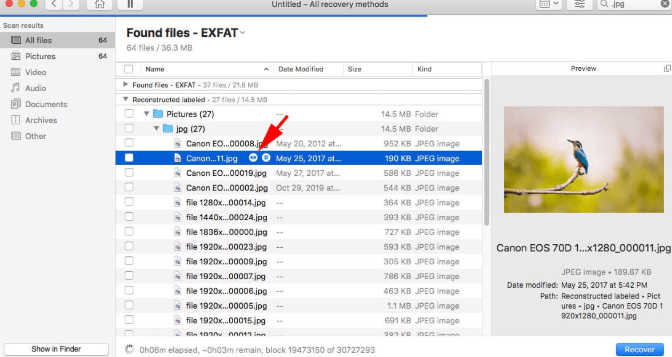Click the file list vertical scrollbar
This screenshot has width=672, height=357.
(487, 152)
